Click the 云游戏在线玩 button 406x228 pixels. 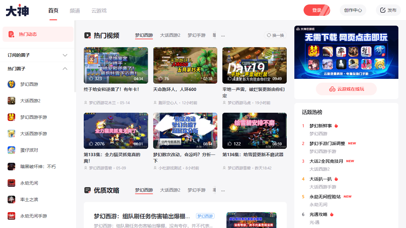coord(346,89)
